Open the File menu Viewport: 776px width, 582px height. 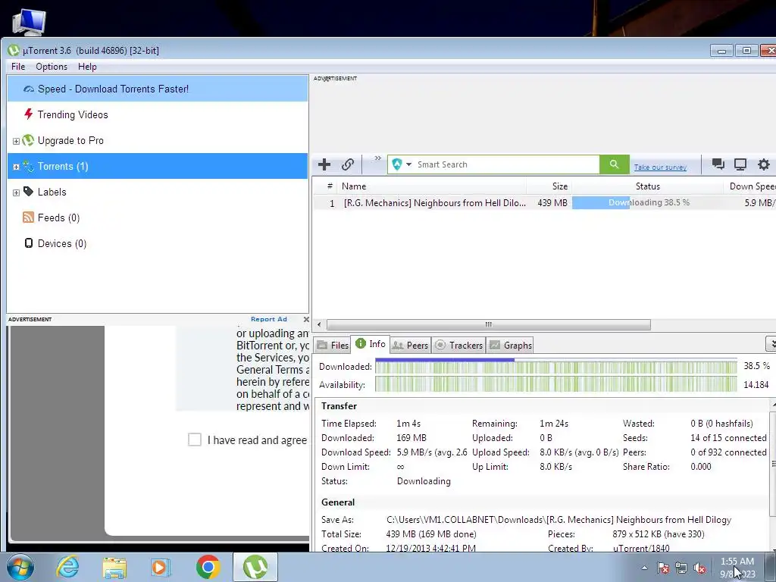pyautogui.click(x=18, y=67)
